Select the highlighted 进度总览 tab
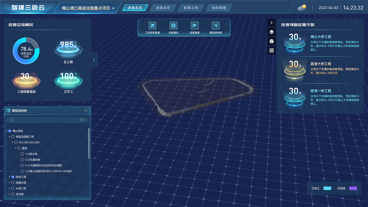 pos(135,8)
